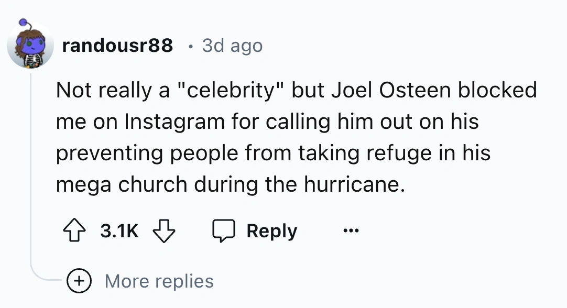Click the plus circle icon

point(80,281)
